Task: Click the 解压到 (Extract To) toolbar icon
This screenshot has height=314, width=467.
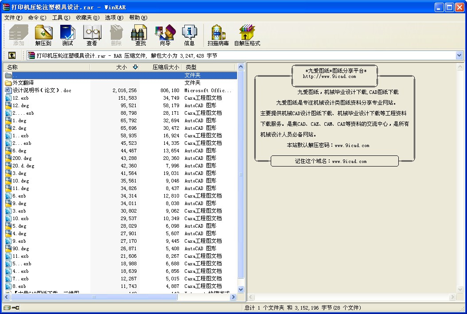Action: coord(43,35)
